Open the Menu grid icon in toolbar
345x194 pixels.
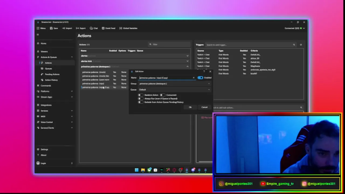coord(38,28)
